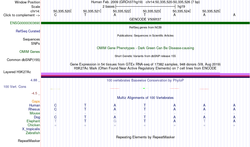Image resolution: width=250 pixels, height=147 pixels.
Task: Click OMIM Gene Phenotypes track title
Action: (x=145, y=48)
